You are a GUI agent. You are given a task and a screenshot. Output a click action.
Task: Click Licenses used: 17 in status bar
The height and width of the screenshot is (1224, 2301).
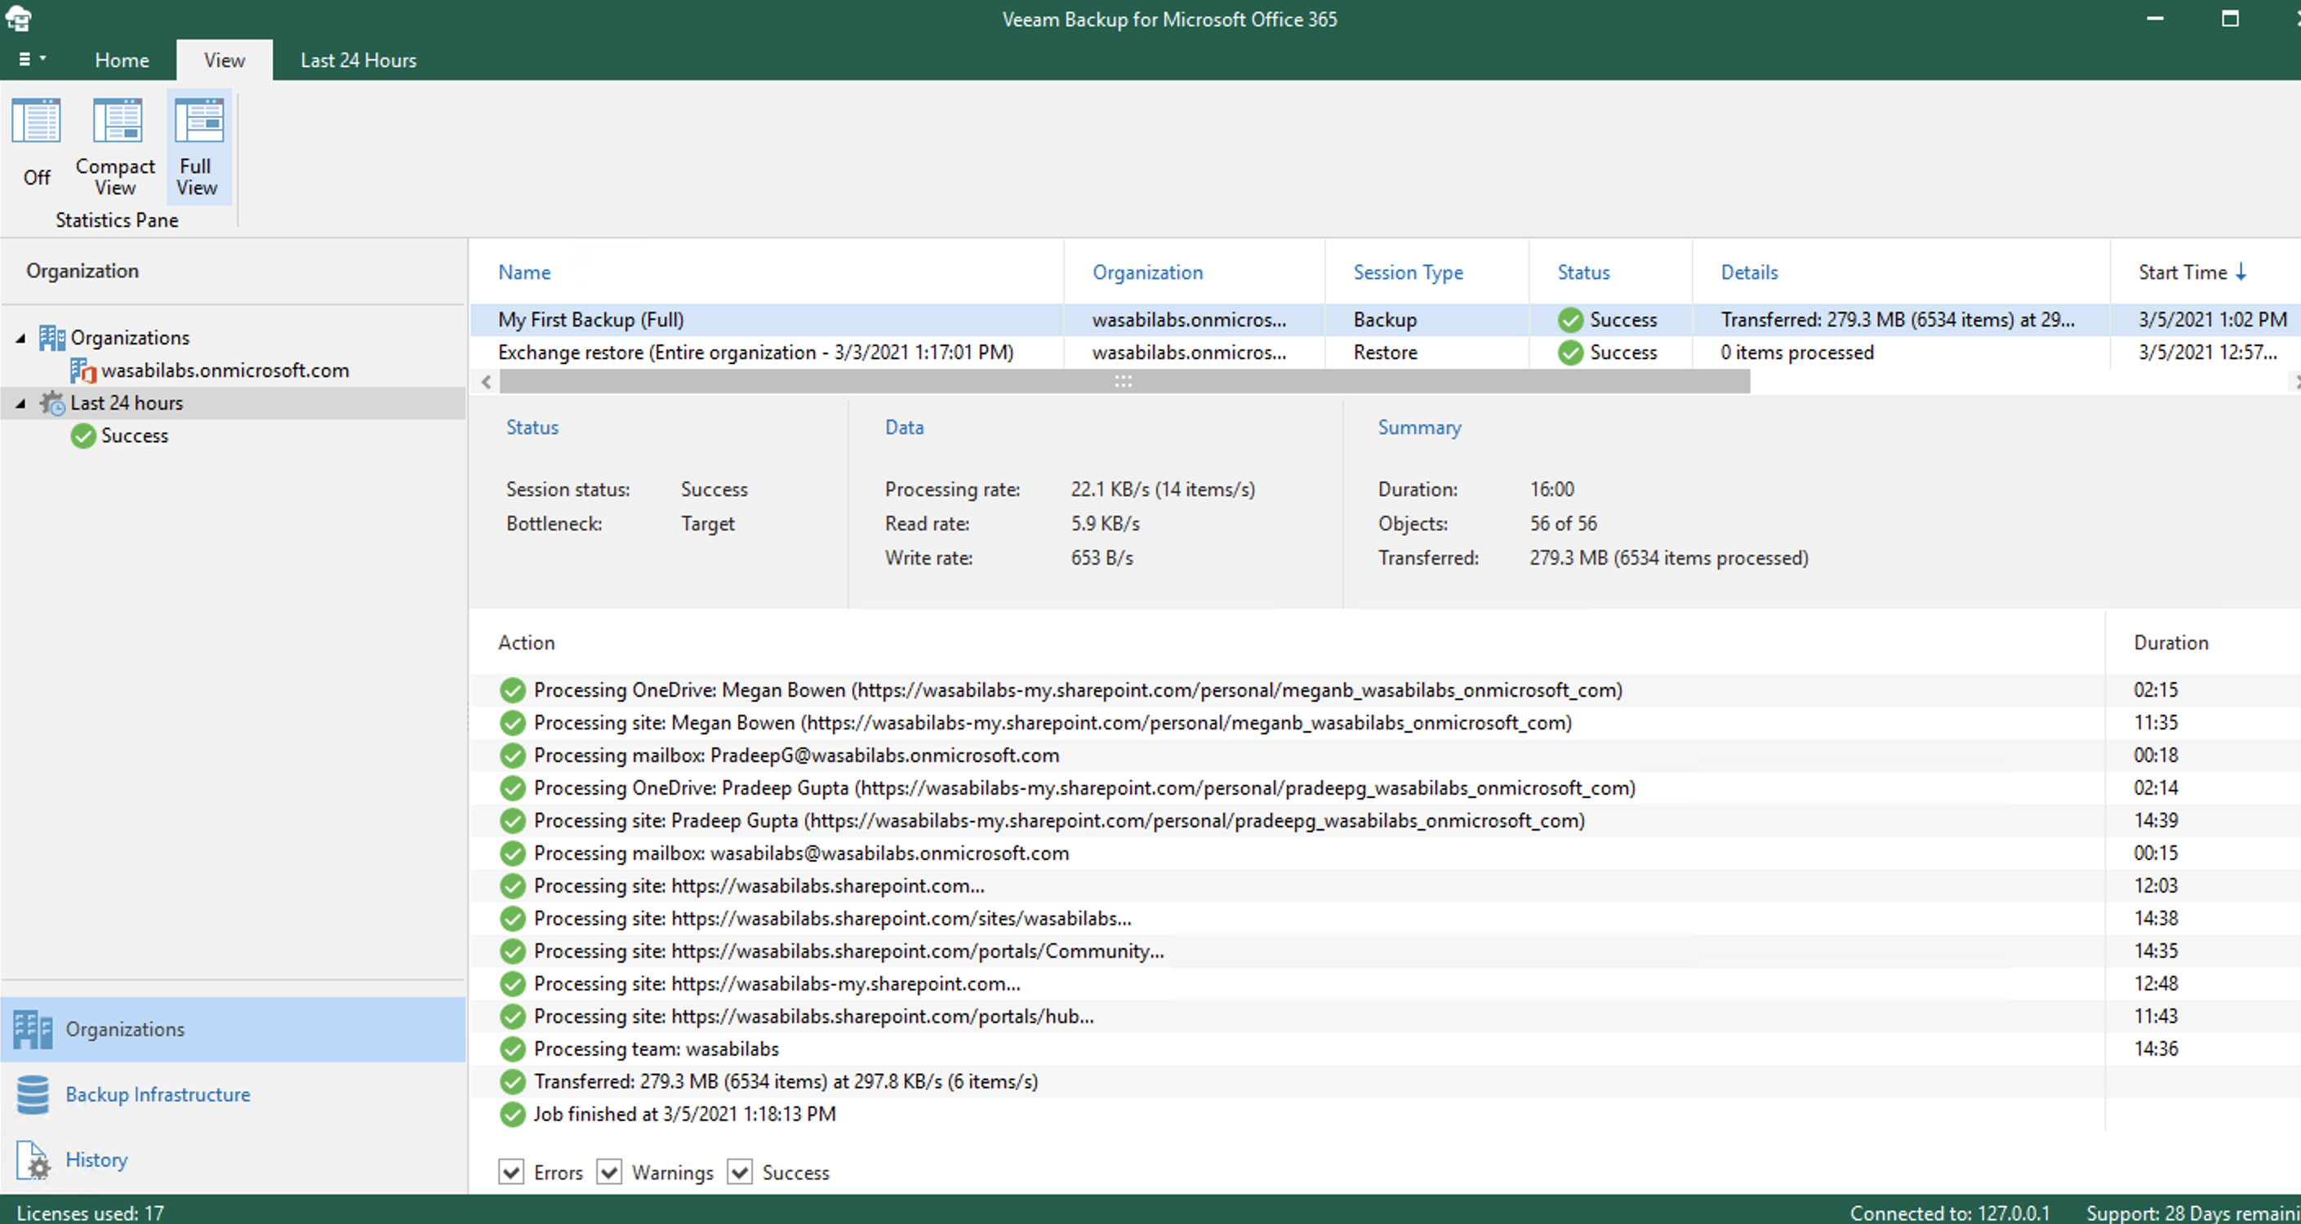[90, 1213]
